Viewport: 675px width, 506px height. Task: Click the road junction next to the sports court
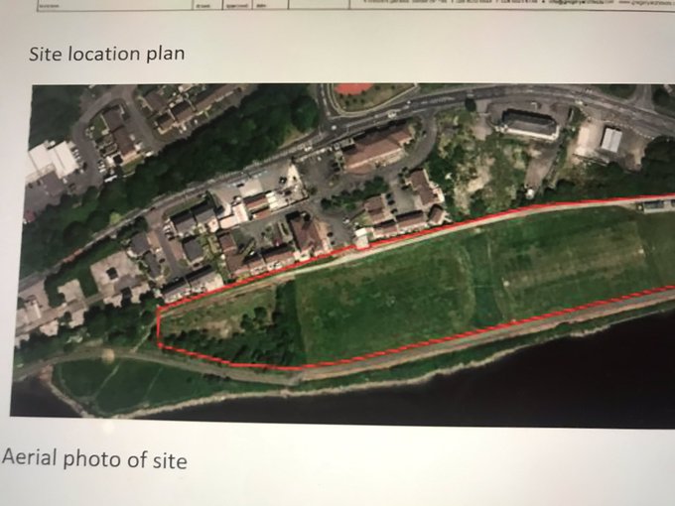[333, 122]
